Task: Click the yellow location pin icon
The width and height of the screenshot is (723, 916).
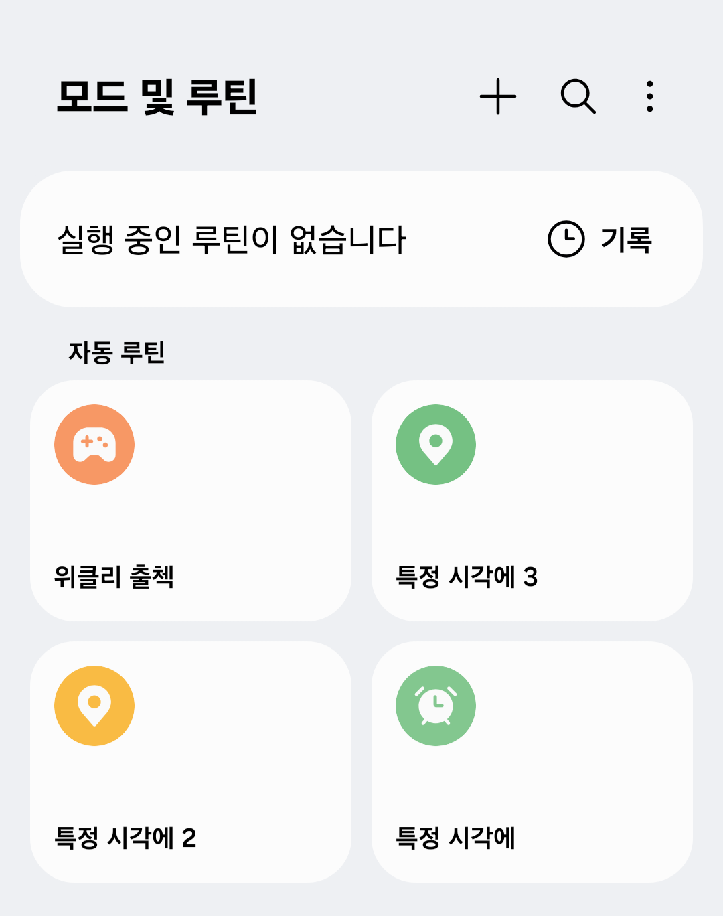Action: click(94, 706)
